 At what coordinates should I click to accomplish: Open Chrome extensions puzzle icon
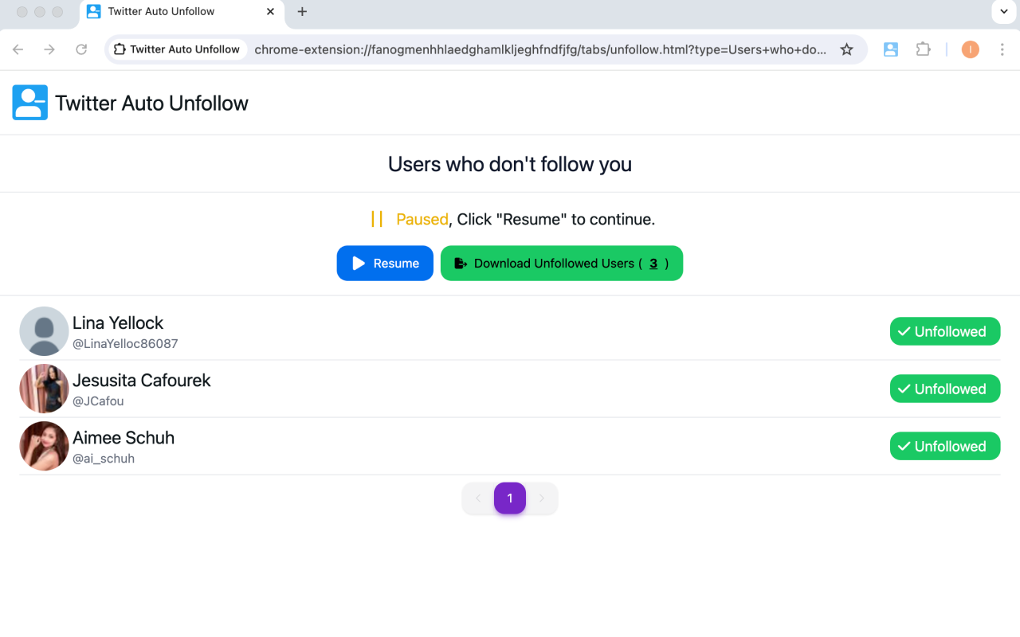click(x=923, y=49)
